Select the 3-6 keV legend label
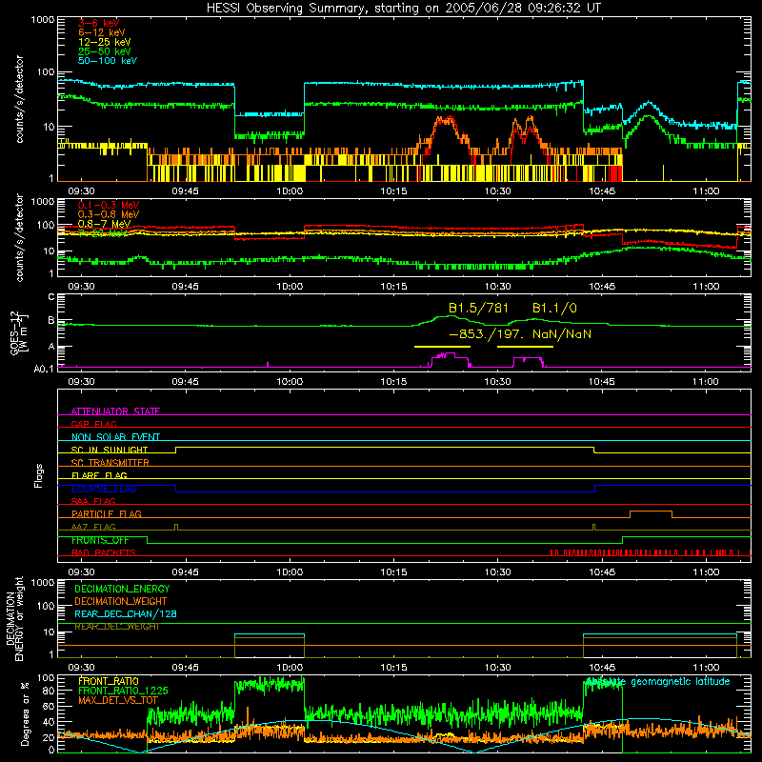The width and height of the screenshot is (762, 762). point(99,23)
